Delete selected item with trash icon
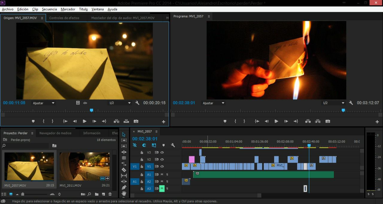This screenshot has width=383, height=204. (x=110, y=194)
